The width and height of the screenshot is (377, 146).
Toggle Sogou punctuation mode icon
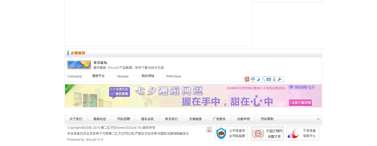click(264, 79)
